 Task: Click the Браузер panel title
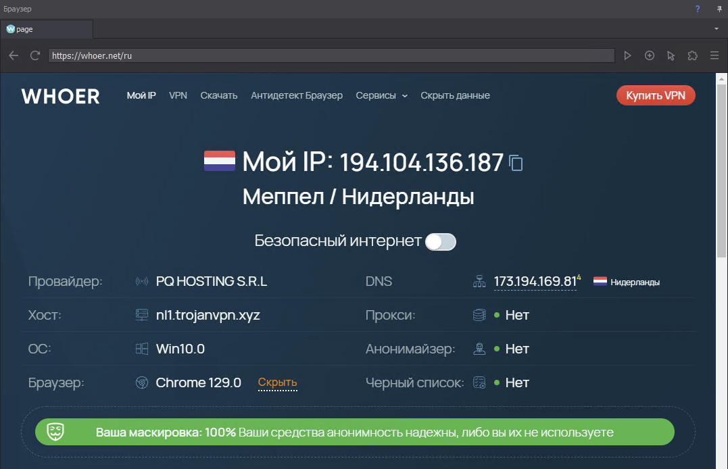pos(18,9)
